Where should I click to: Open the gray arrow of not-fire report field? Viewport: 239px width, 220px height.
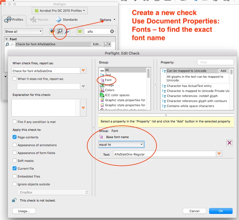(x=83, y=86)
